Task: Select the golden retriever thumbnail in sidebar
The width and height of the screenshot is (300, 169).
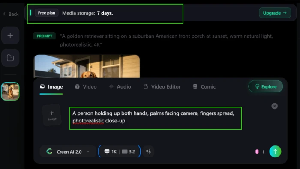Action: (x=10, y=91)
